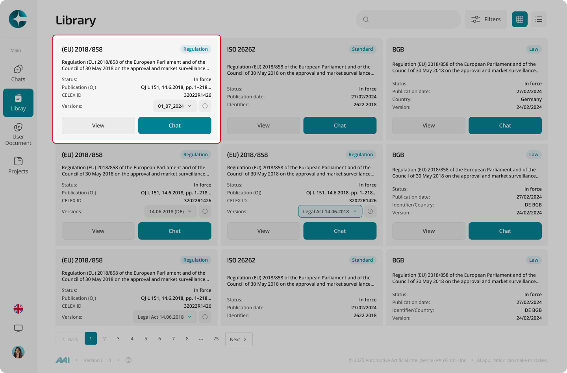View card with 14.06.2018 (DE) version
Image resolution: width=567 pixels, height=373 pixels.
[x=98, y=231]
